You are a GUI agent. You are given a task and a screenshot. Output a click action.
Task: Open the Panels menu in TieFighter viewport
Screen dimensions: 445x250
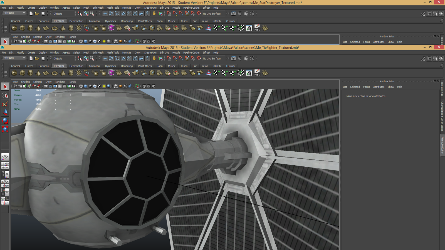(x=73, y=82)
